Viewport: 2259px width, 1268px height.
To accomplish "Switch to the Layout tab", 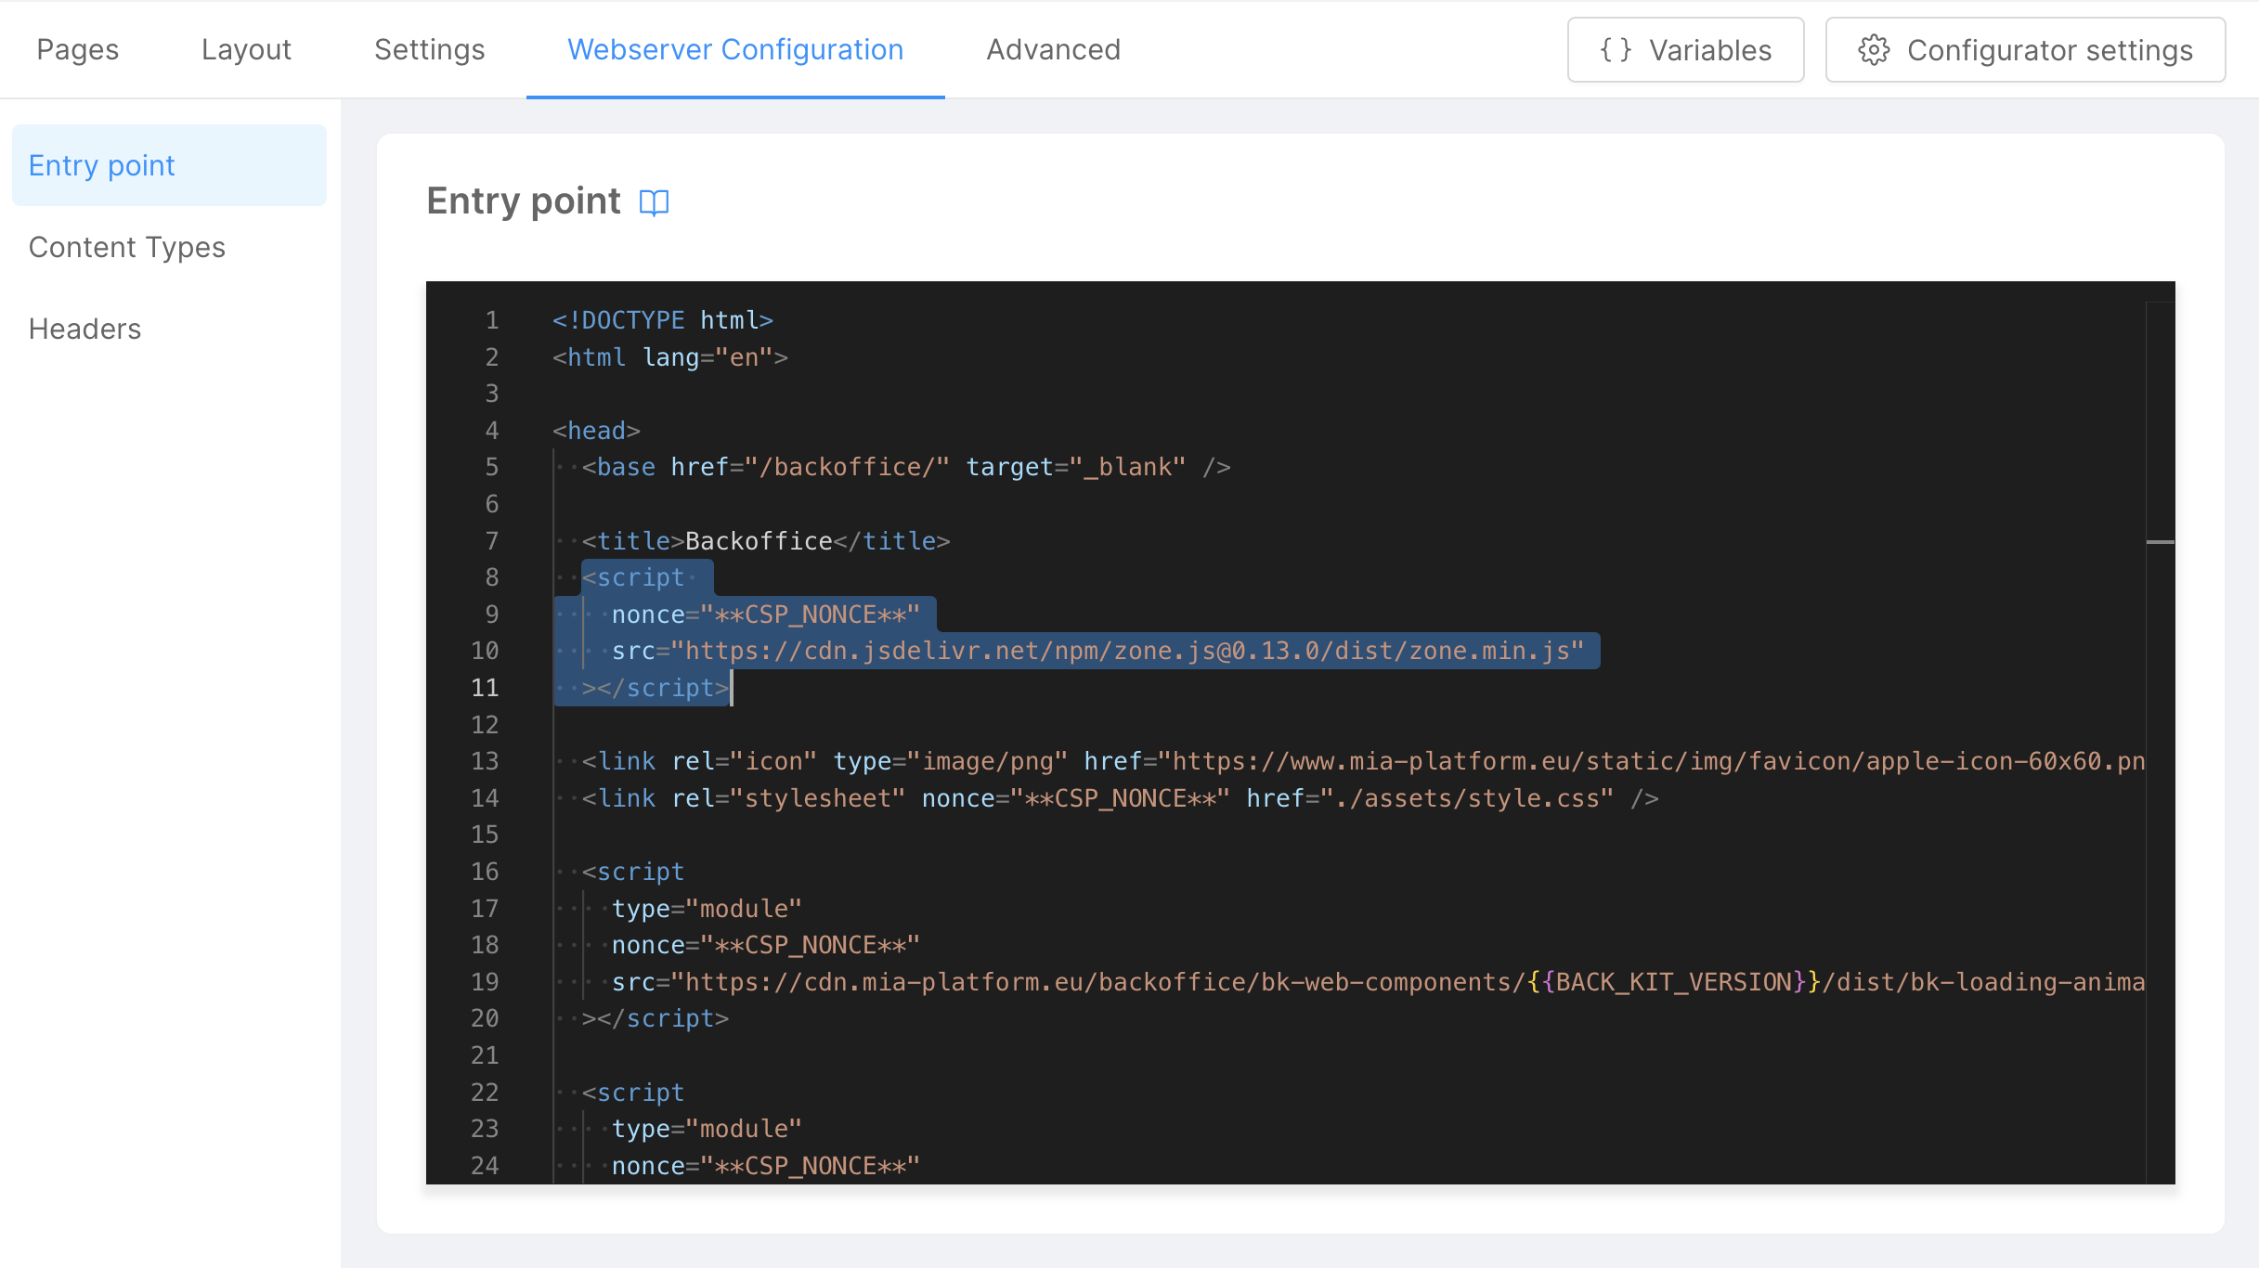I will (246, 49).
